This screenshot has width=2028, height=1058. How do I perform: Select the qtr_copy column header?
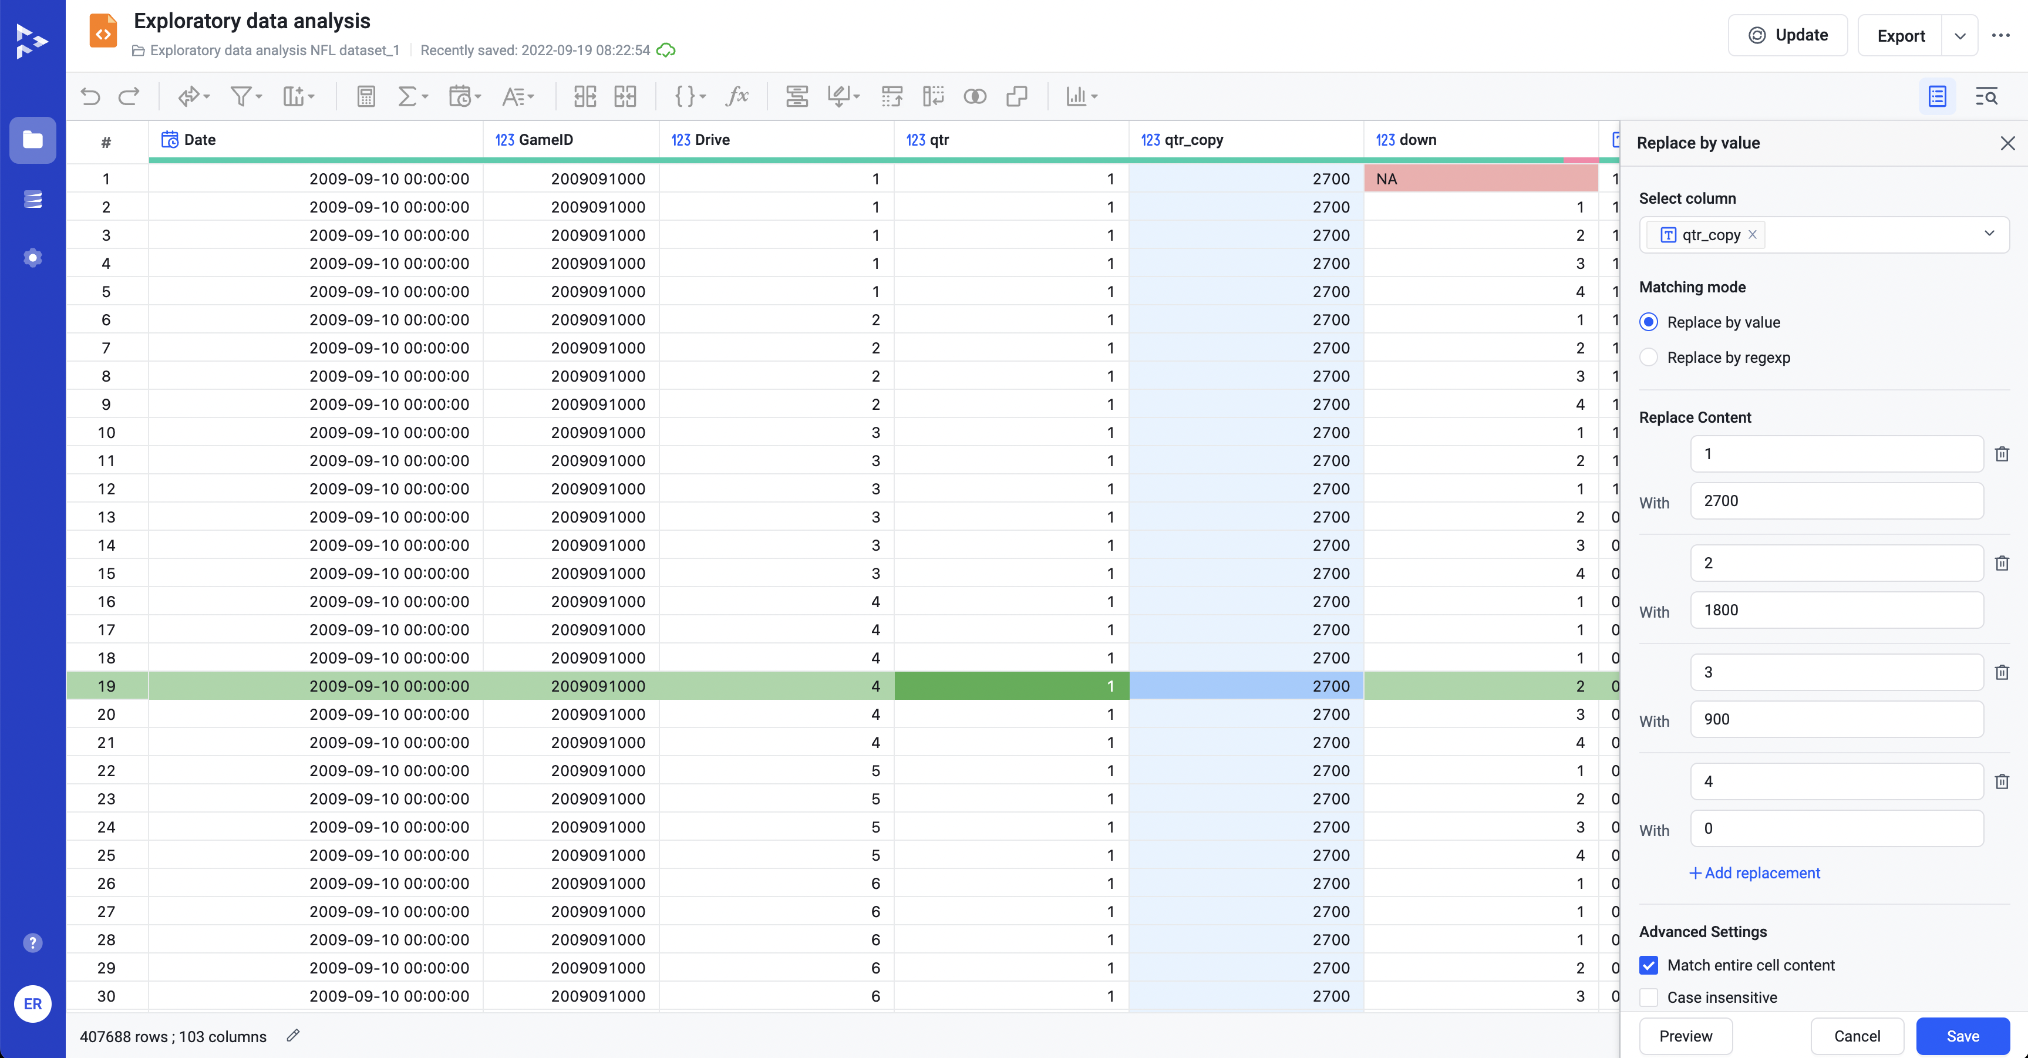(x=1247, y=140)
